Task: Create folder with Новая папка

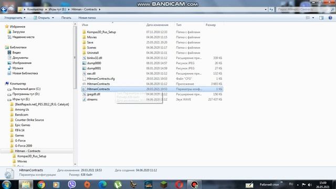Action: (87, 18)
